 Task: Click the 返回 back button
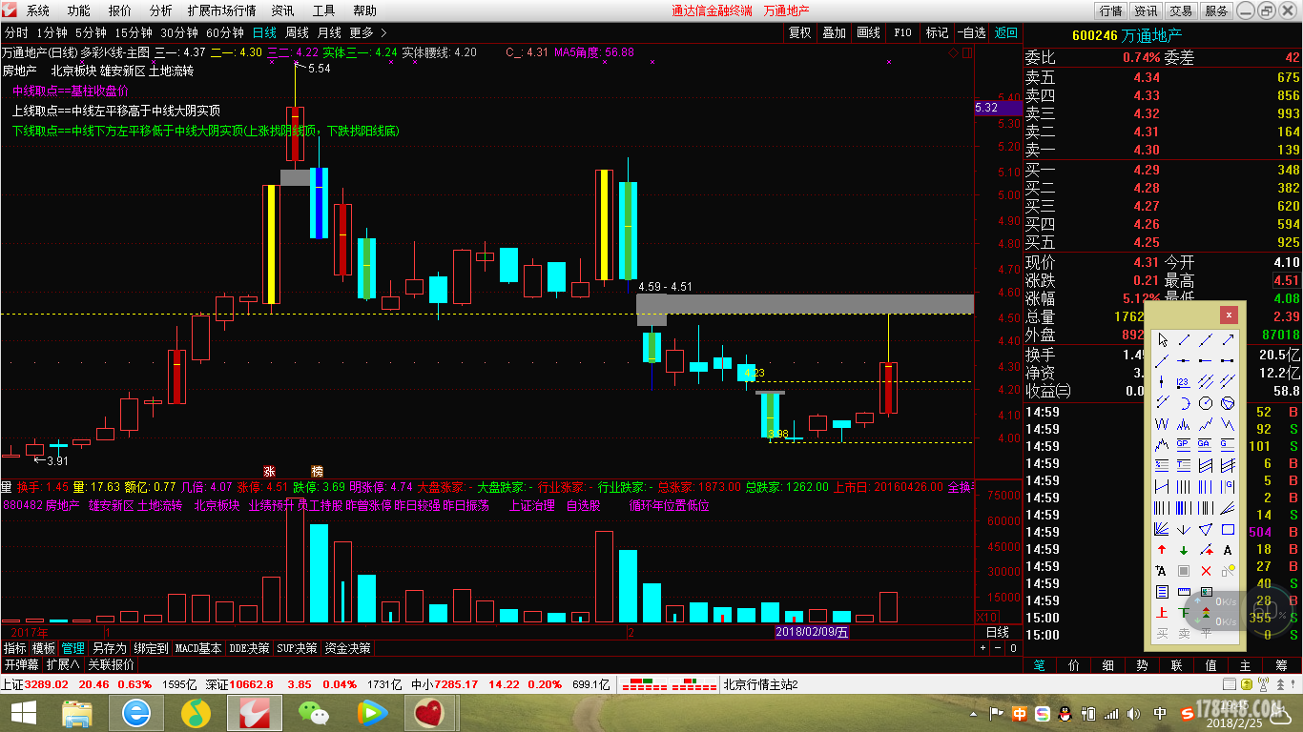[x=1006, y=32]
